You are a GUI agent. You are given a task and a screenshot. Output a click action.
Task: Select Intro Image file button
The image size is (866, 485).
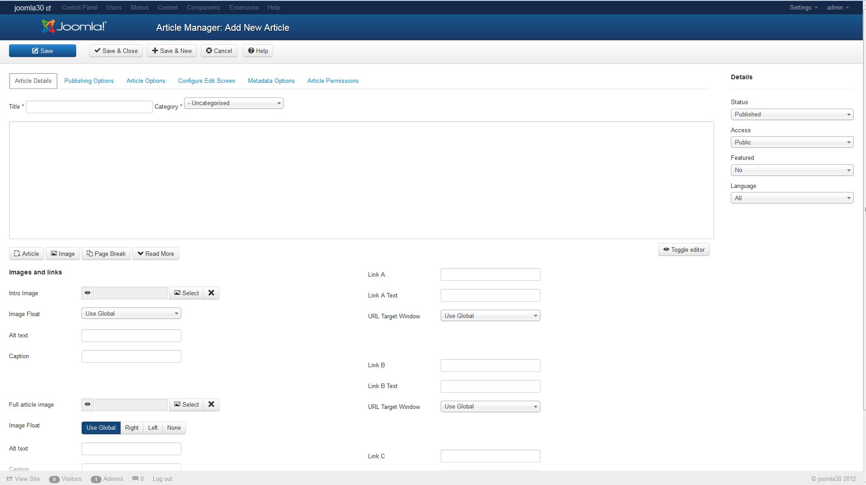[x=186, y=293]
